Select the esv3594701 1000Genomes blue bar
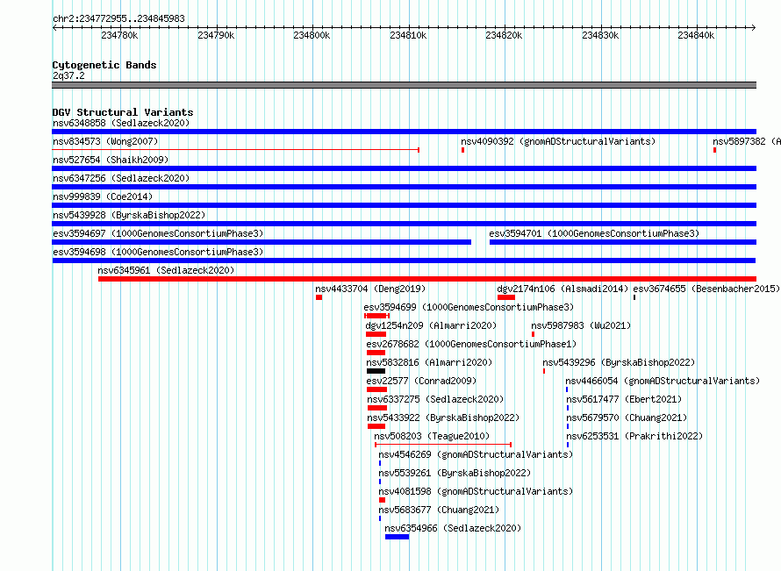 623,242
